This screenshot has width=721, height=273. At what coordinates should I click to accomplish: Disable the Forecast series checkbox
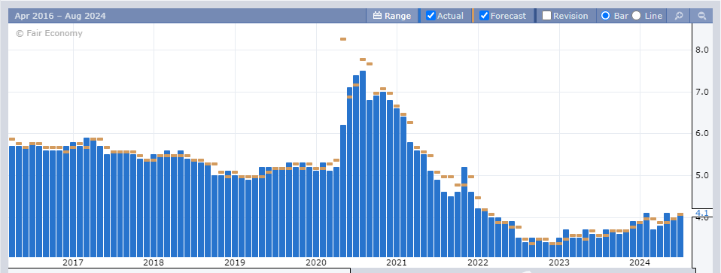click(x=484, y=16)
